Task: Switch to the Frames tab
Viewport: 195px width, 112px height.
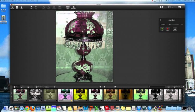Action: (23, 87)
